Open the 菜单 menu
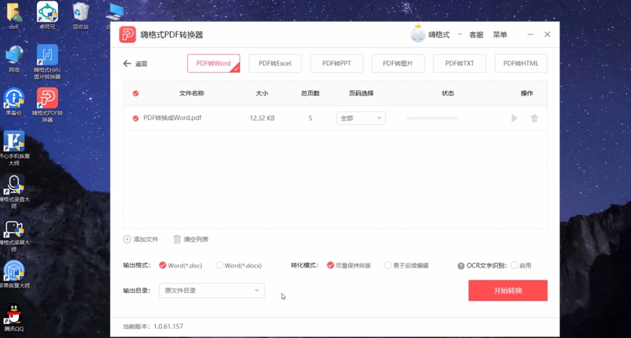 click(x=500, y=35)
